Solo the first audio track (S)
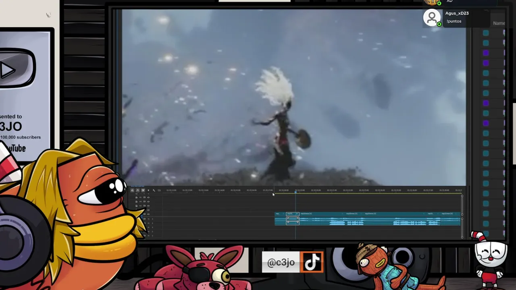Viewport: 516px width, 290px height. pos(152,219)
